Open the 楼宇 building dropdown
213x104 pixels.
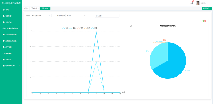tap(76, 16)
